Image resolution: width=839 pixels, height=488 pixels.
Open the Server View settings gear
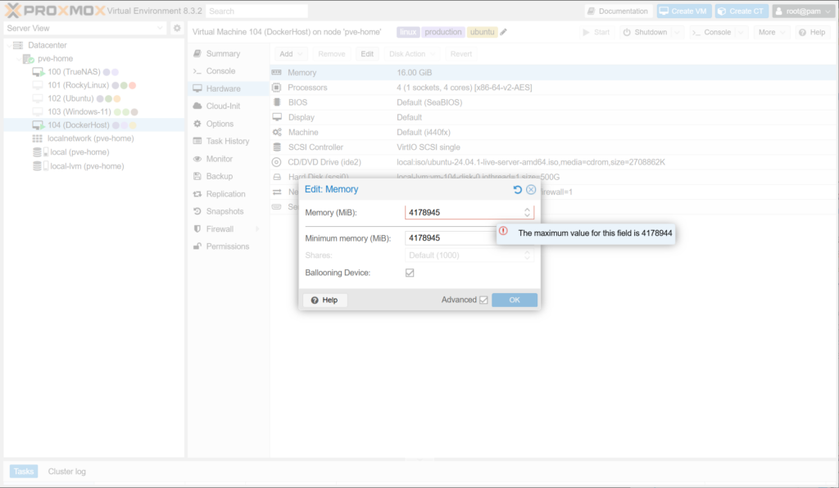(x=176, y=28)
